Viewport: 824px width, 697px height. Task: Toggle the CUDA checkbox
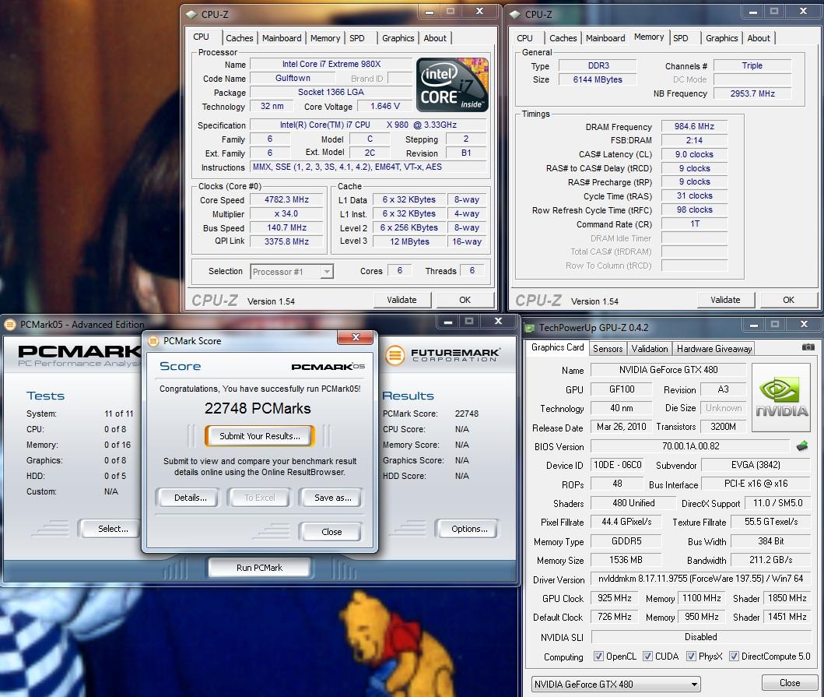tap(647, 656)
